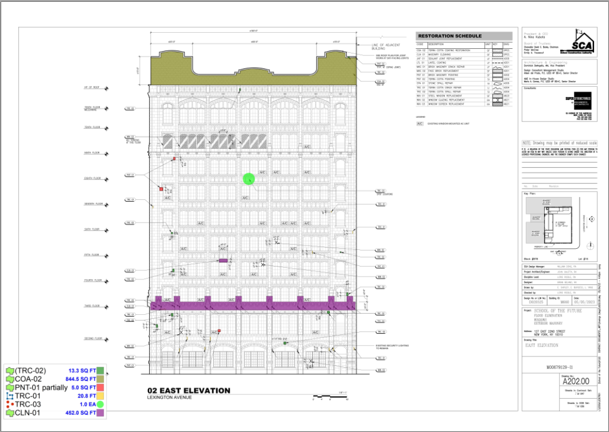Screen dimensions: 609x432
Task: Click the TRC-03 count icon in legend
Action: [10, 404]
